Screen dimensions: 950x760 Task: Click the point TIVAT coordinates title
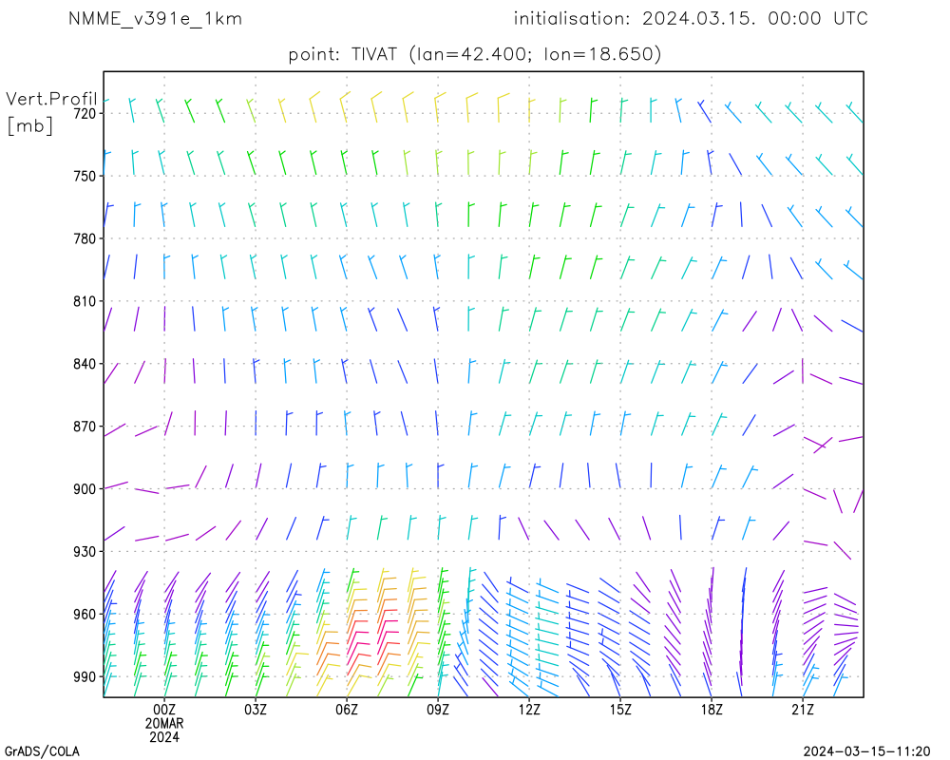pyautogui.click(x=474, y=54)
